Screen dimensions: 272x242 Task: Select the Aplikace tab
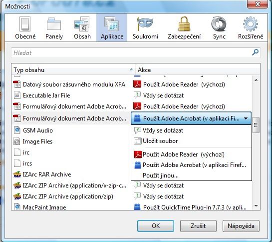pyautogui.click(x=112, y=28)
